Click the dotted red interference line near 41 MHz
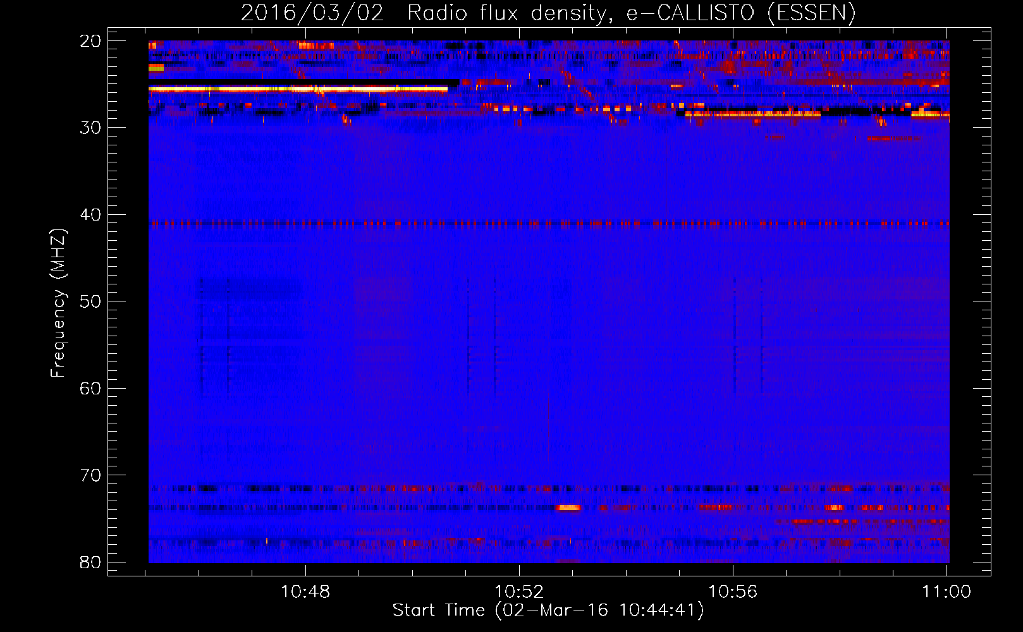Viewport: 1023px width, 632px height. 549,224
